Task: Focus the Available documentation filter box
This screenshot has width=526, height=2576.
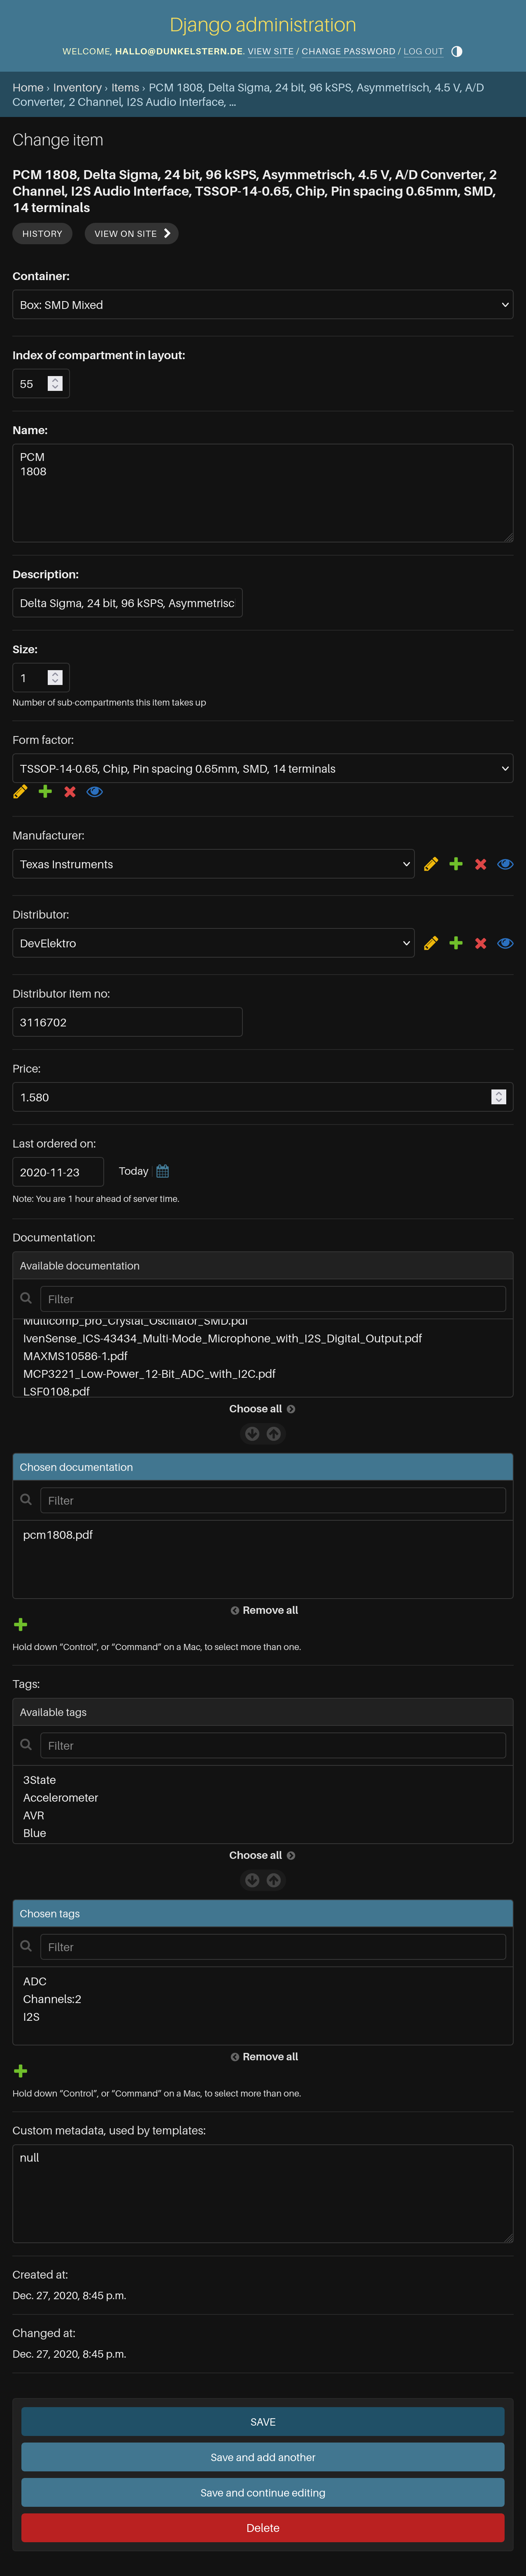Action: point(273,1299)
